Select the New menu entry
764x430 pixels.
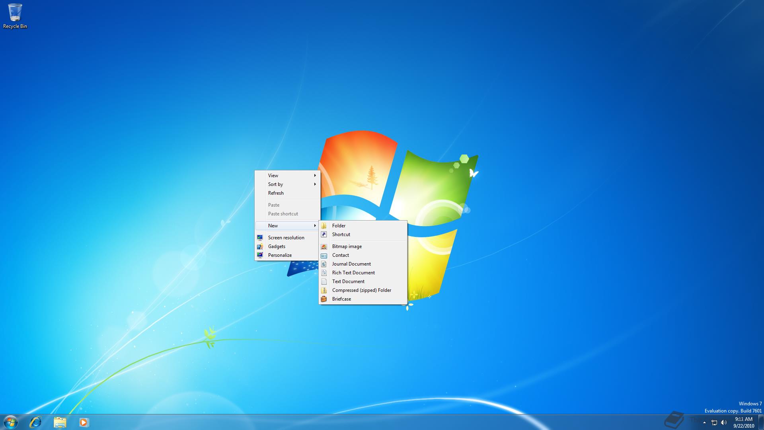tap(287, 226)
